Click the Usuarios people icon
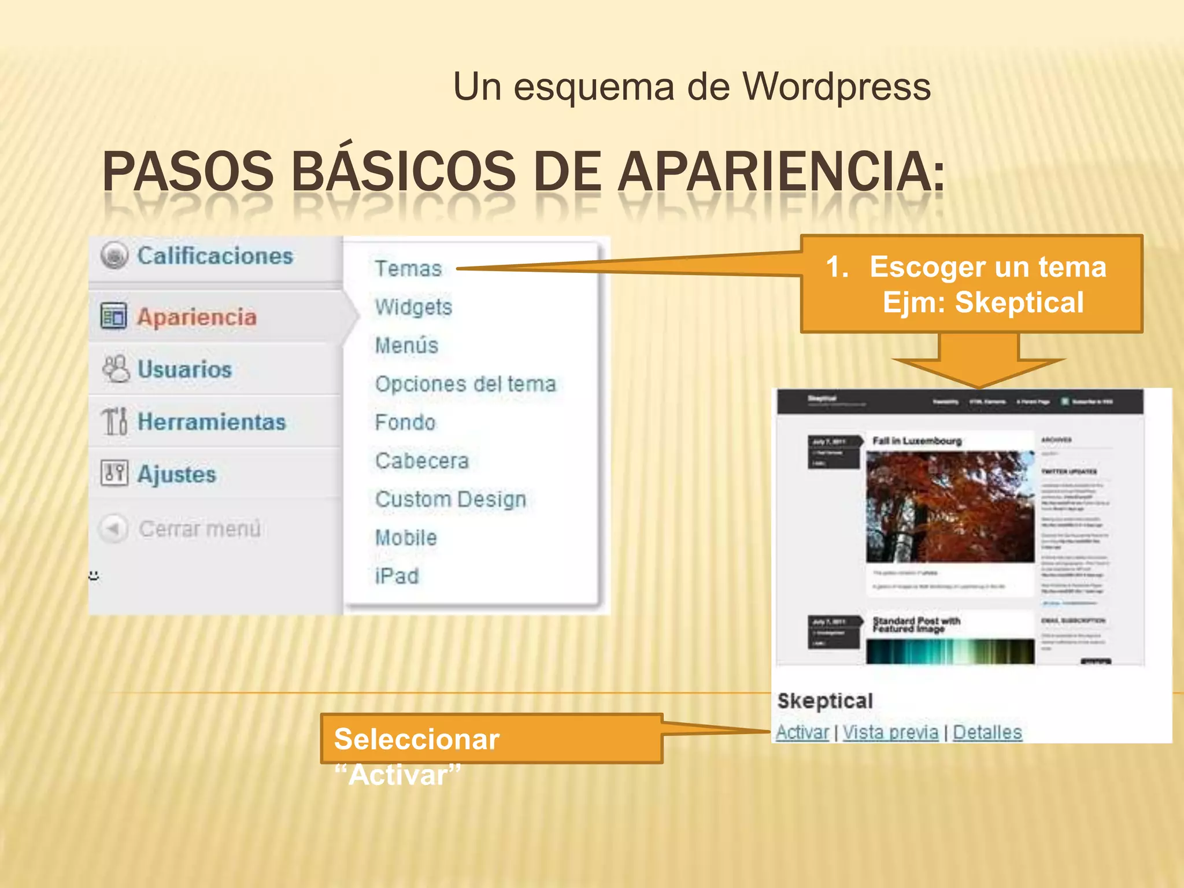The height and width of the screenshot is (888, 1184). tap(116, 369)
